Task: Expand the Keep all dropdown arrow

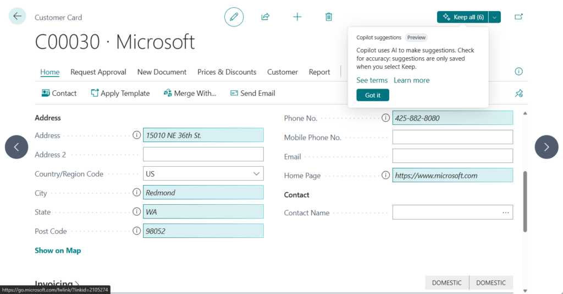Action: (x=495, y=17)
